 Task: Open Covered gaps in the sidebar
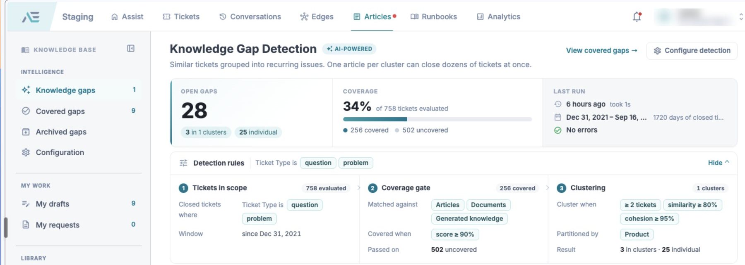pos(79,111)
